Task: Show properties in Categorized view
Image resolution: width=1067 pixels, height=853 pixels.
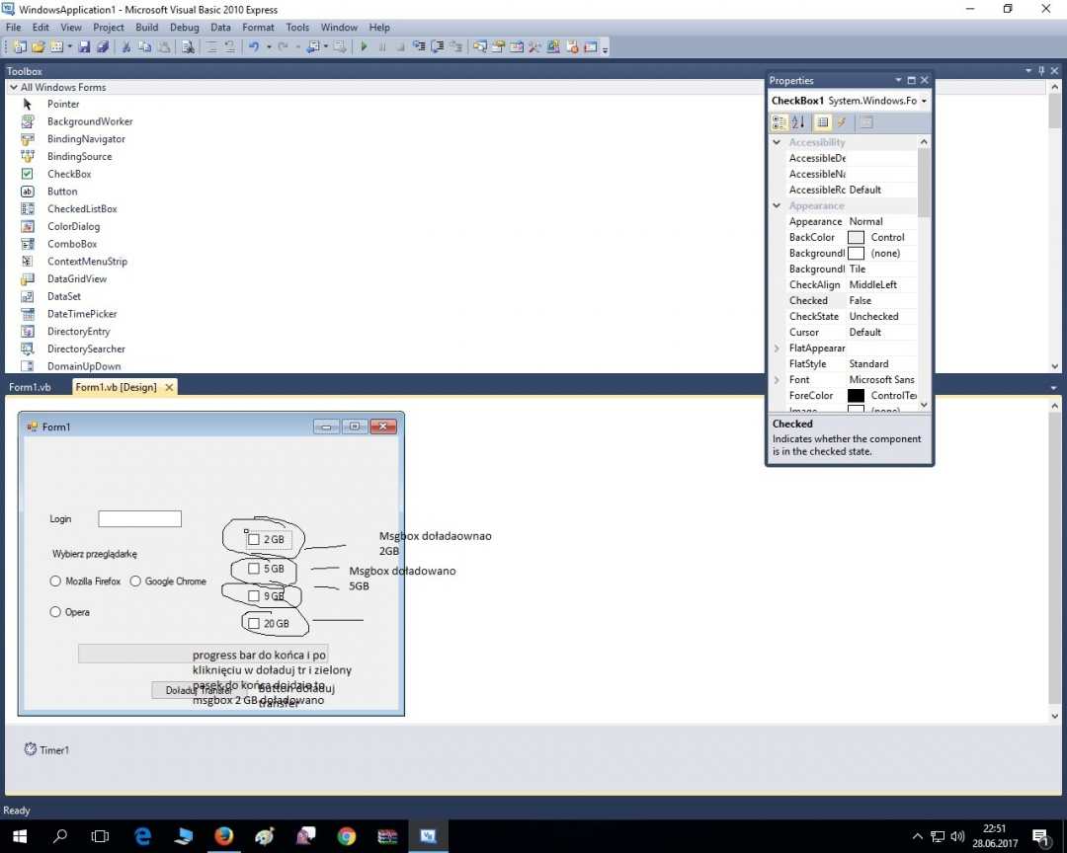Action: [x=780, y=122]
